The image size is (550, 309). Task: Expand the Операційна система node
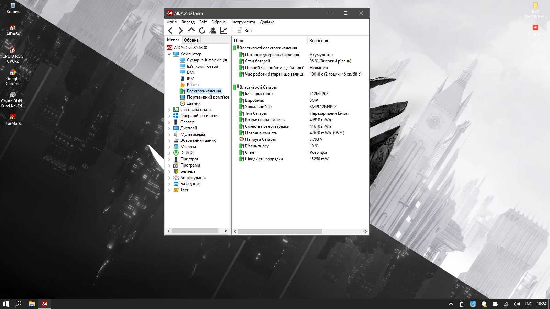click(x=169, y=116)
